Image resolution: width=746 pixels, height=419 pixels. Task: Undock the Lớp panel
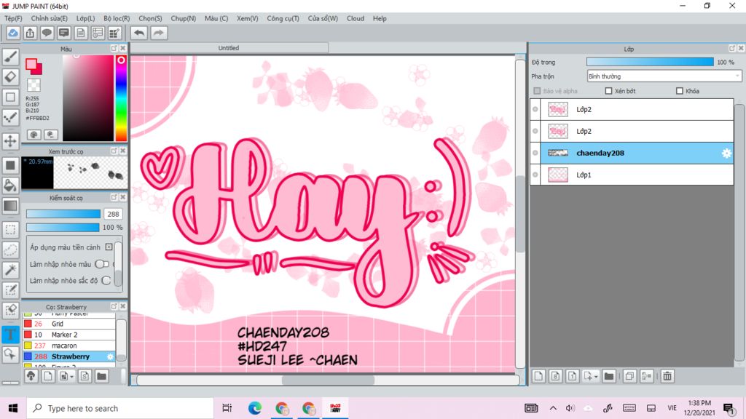(732, 49)
